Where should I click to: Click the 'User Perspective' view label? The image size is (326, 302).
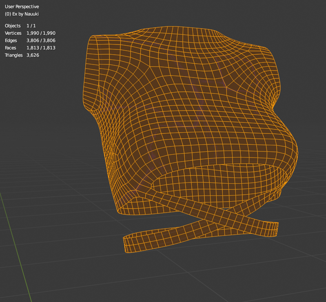(x=22, y=7)
